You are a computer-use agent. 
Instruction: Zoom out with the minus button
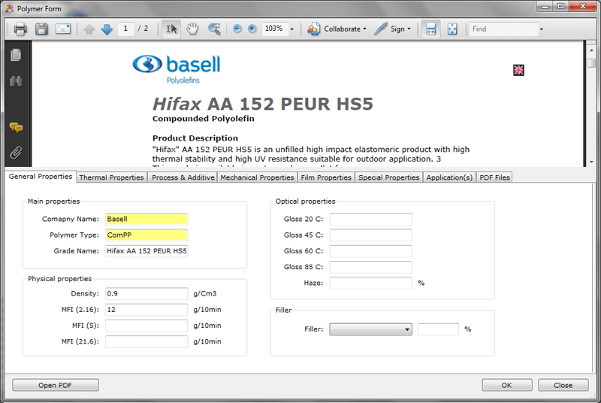[x=237, y=29]
